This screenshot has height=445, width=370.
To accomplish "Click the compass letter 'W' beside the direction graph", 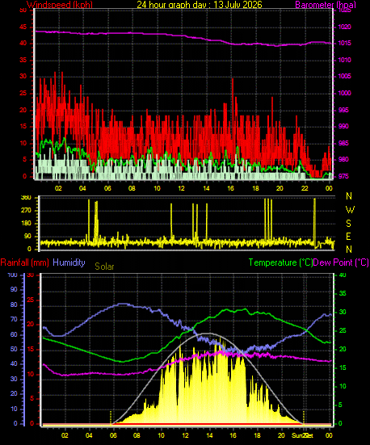I will (x=350, y=210).
